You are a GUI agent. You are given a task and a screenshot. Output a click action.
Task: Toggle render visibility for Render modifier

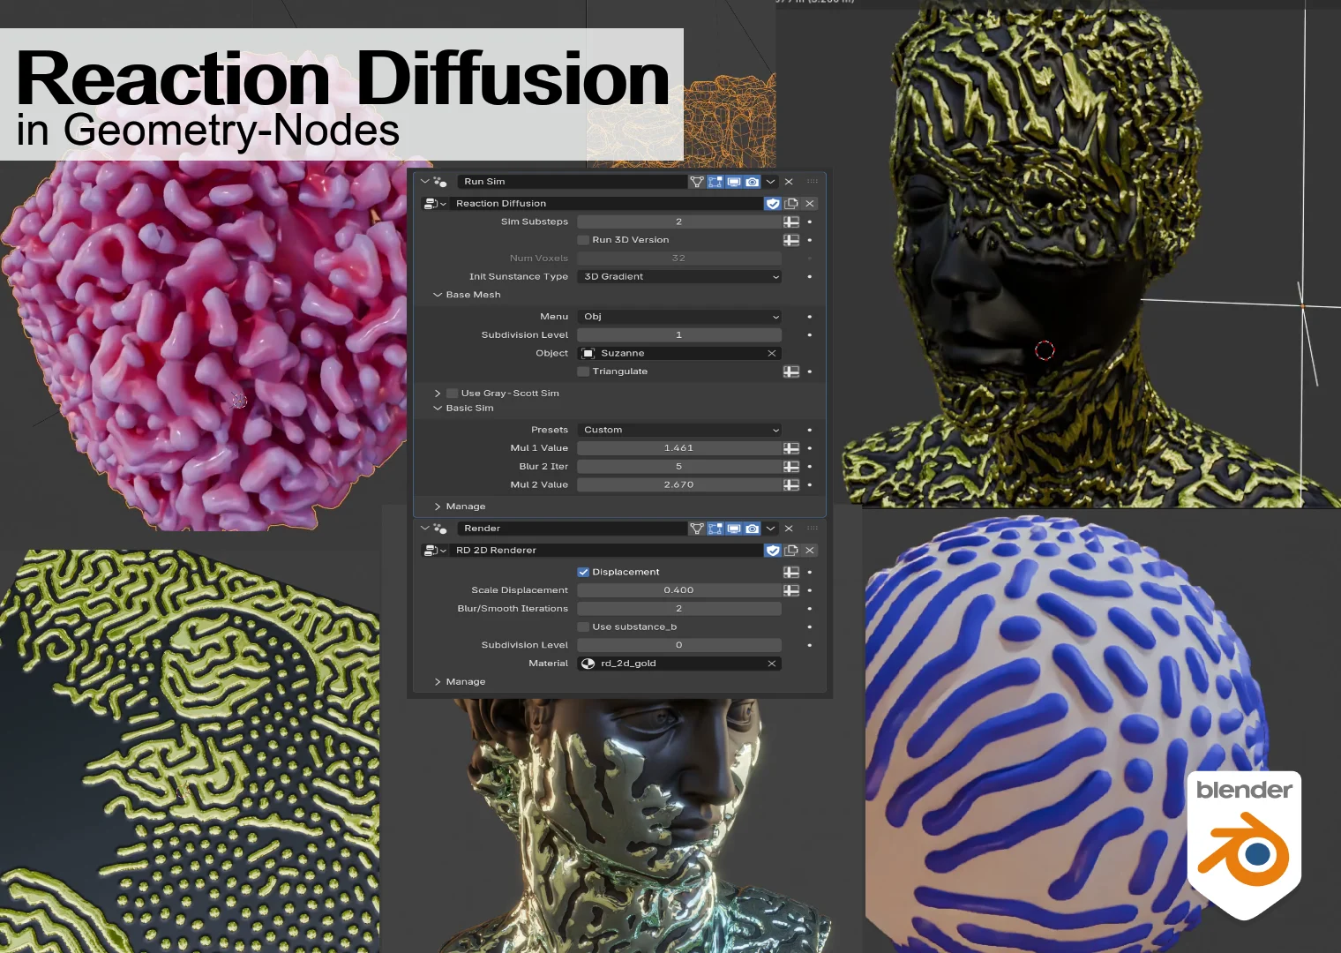pos(753,529)
